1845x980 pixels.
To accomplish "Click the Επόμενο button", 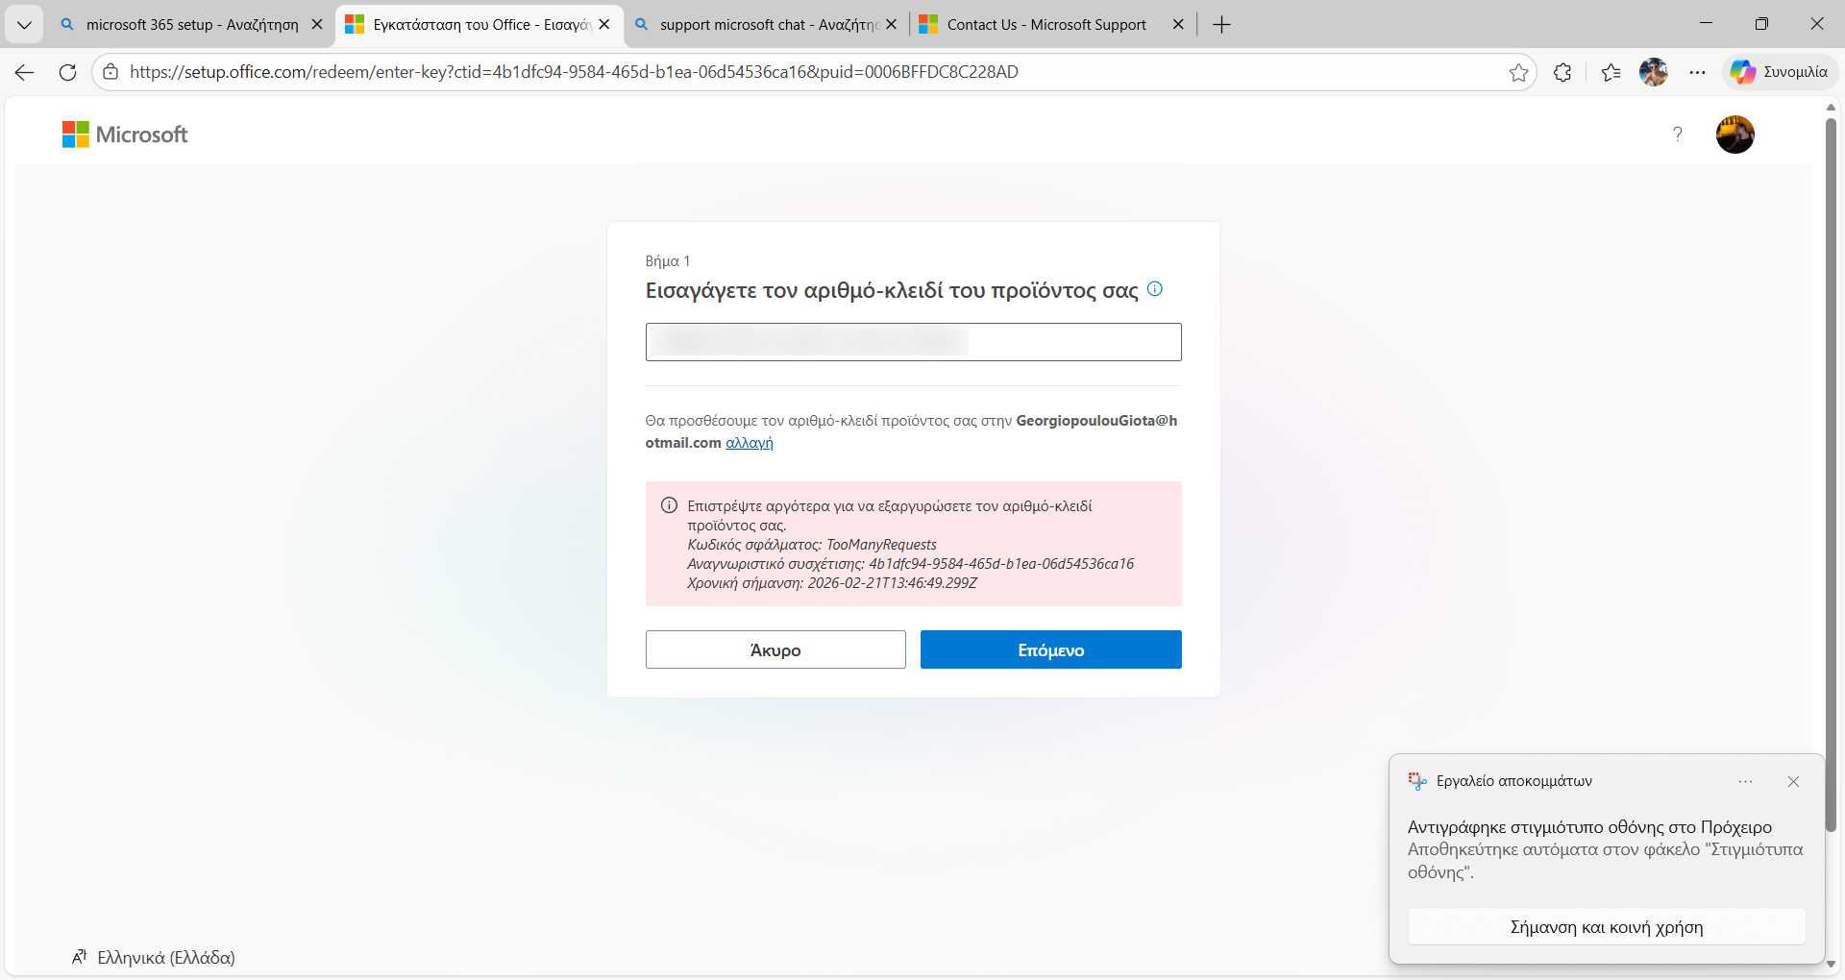I will (x=1051, y=649).
